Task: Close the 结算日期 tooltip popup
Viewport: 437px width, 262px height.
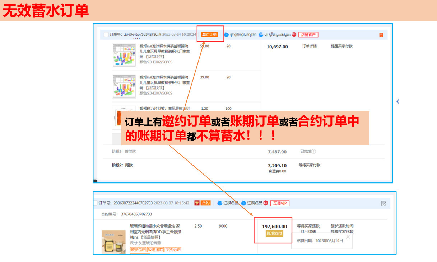Action: (x=348, y=237)
